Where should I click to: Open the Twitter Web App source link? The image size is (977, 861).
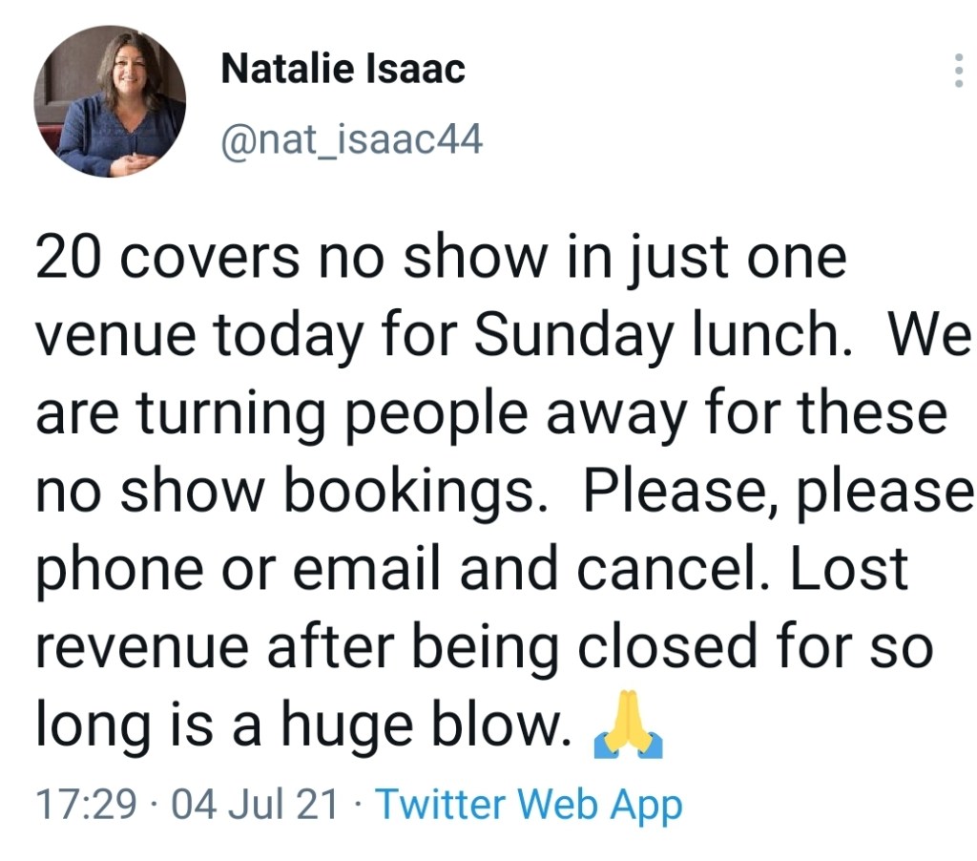[x=529, y=805]
